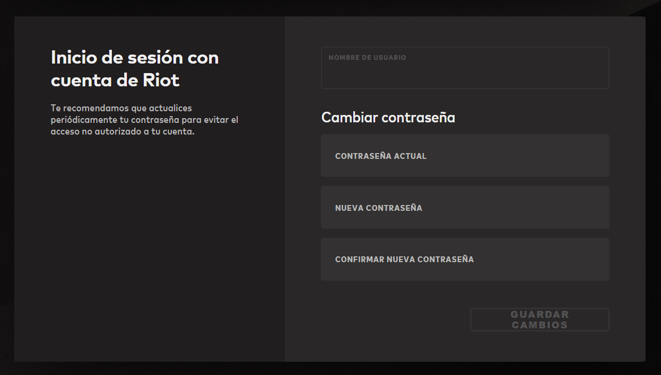Focus the Contraseña actual password field
This screenshot has width=661, height=375.
point(465,156)
